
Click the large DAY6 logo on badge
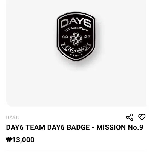coord(76,24)
